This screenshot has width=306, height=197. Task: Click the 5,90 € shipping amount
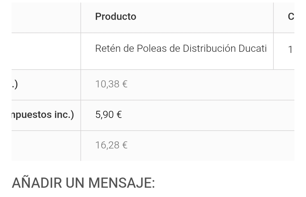coord(109,114)
